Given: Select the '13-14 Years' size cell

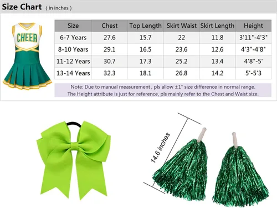Looking at the screenshot, I should 73,73.
